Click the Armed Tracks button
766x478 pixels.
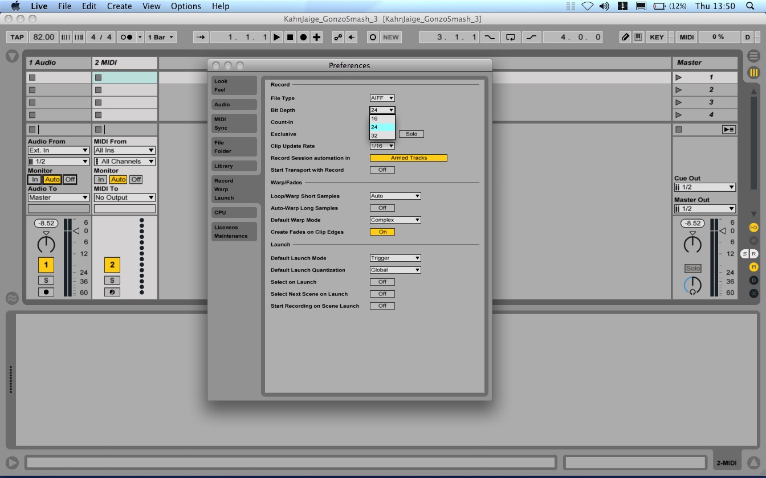point(408,158)
